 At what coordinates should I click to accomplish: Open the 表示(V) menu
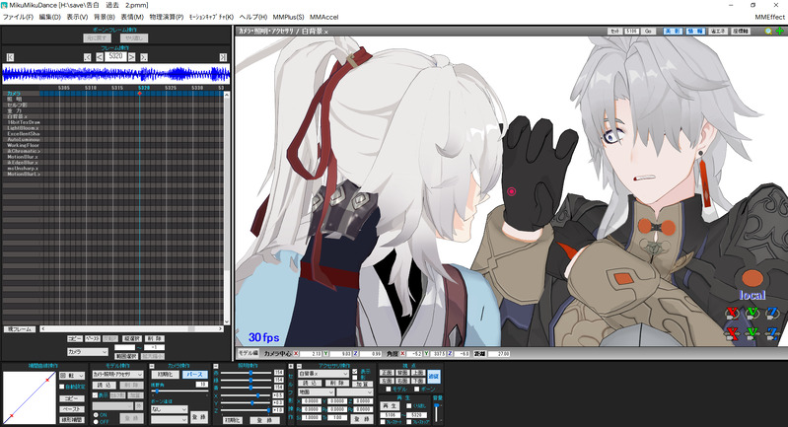[x=77, y=17]
